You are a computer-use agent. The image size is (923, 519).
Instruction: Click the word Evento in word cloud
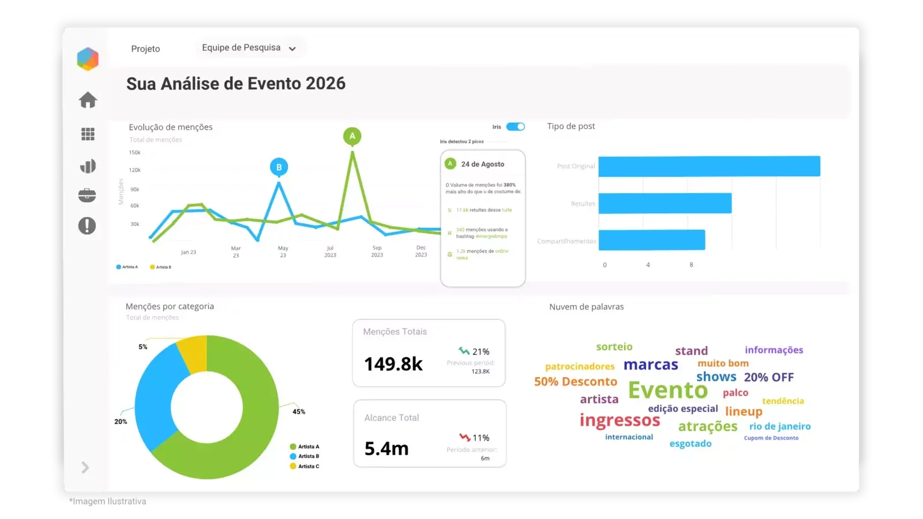pos(667,390)
